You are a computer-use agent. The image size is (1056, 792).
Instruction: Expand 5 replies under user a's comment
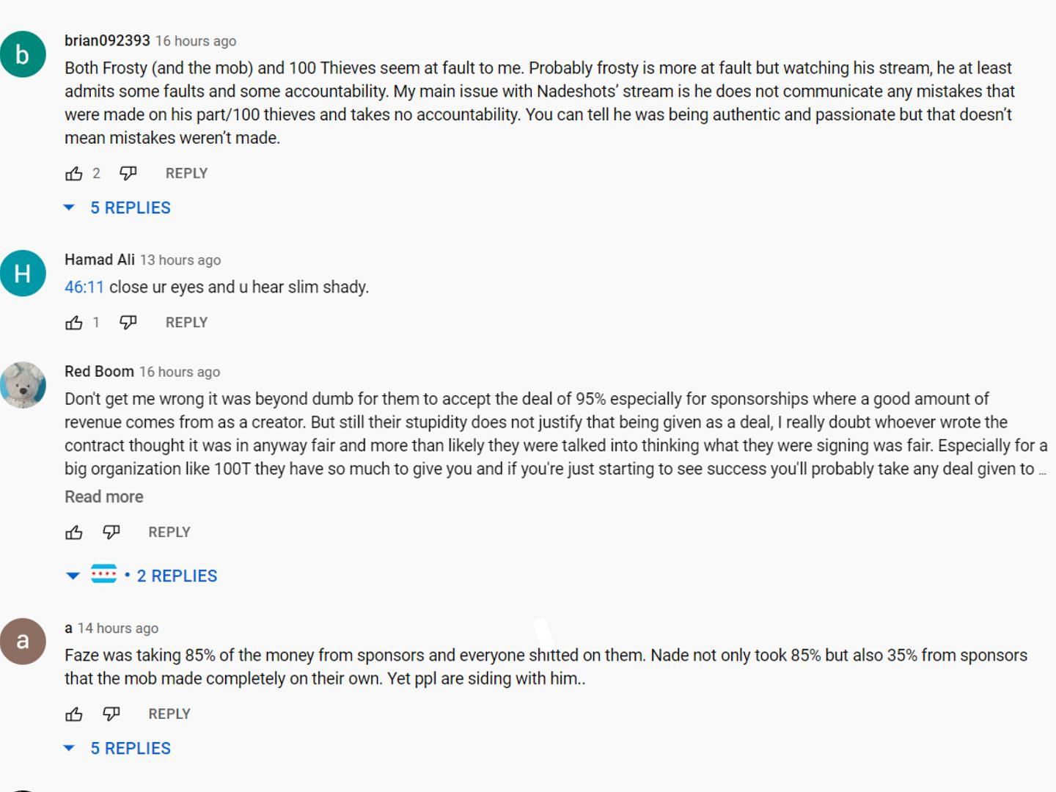point(130,749)
